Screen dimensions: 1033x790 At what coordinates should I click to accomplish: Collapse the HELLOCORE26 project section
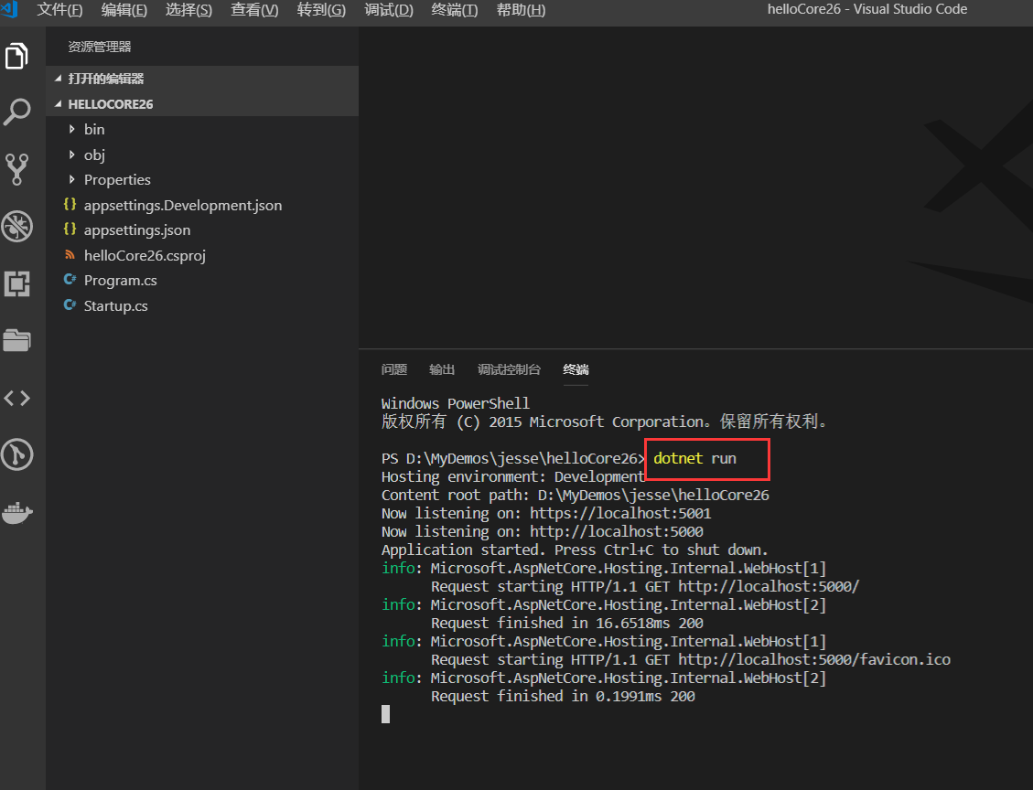(58, 104)
